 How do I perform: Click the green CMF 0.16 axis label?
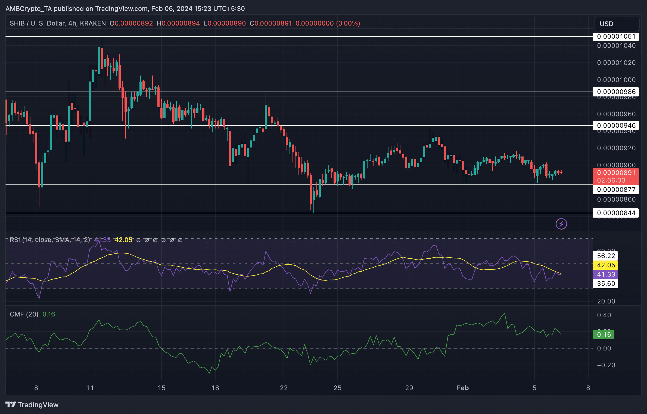[604, 335]
